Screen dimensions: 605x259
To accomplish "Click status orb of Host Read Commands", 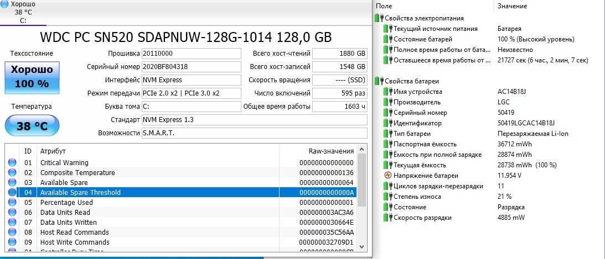I will coord(12,232).
